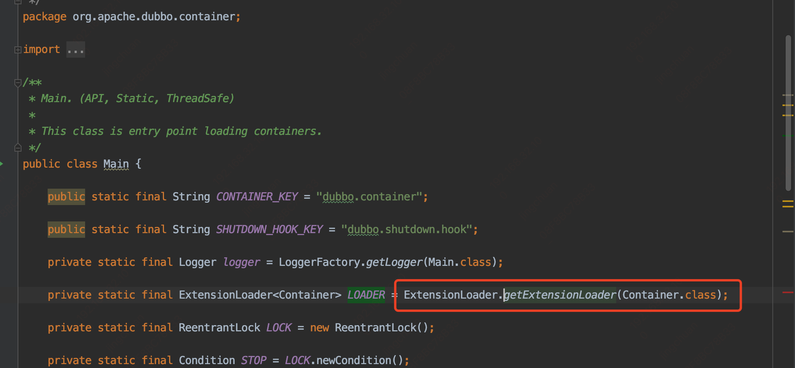The height and width of the screenshot is (368, 795).
Task: Collapse the Javadoc using its closing fold marker
Action: (x=18, y=148)
